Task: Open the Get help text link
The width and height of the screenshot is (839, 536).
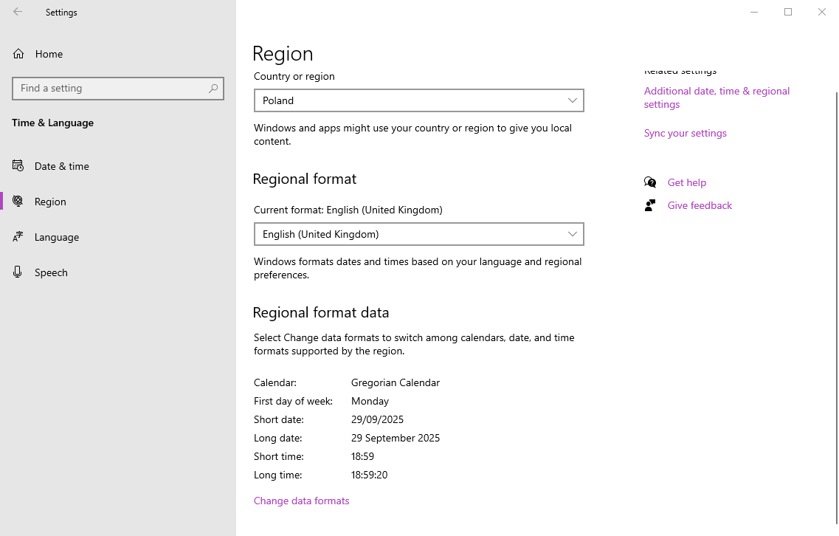Action: point(686,182)
